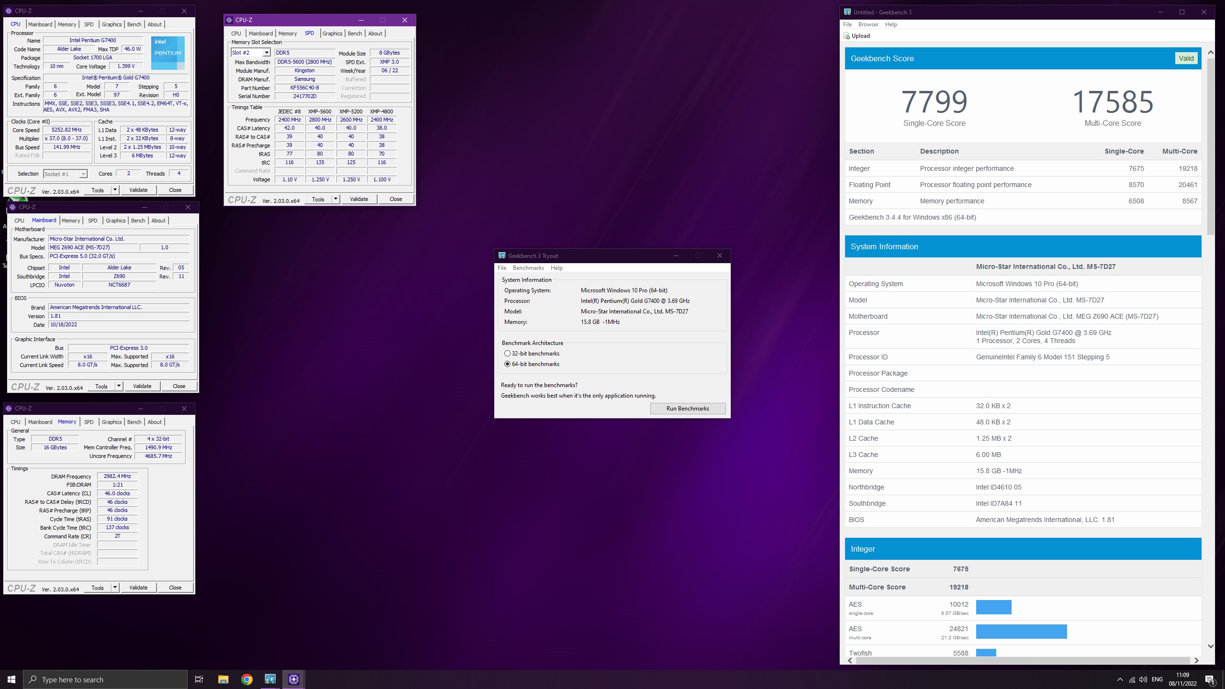This screenshot has width=1225, height=689.
Task: Click Run Benchmarks button
Action: (688, 409)
